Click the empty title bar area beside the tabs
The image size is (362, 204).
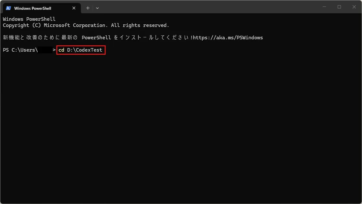coord(208,7)
